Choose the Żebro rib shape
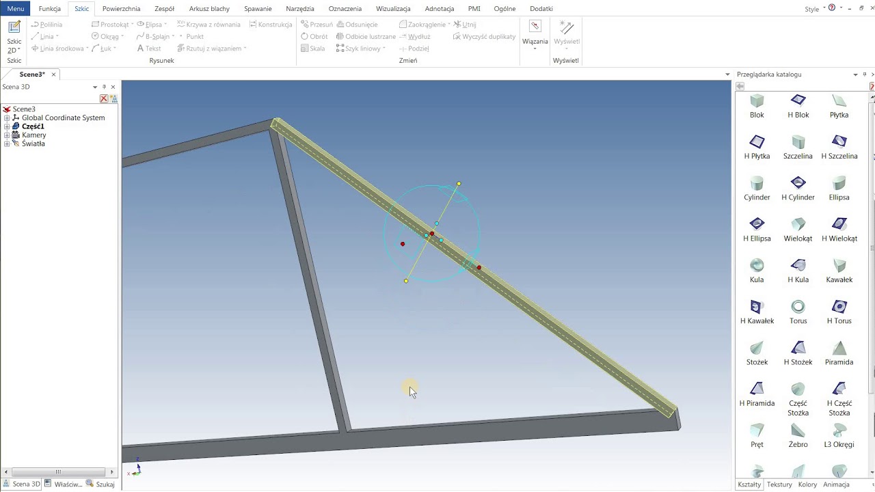Screen dimensions: 875x492 coord(798,436)
